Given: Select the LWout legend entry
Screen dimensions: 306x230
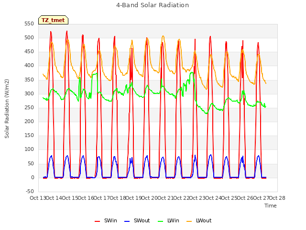Looking at the screenshot, I should [199, 220].
